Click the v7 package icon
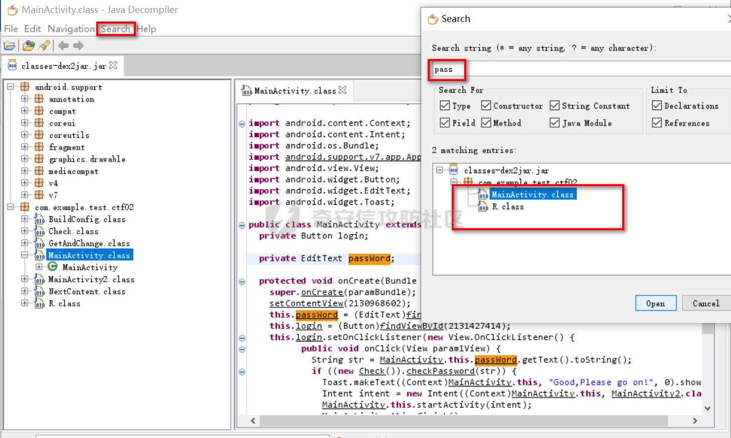 click(39, 195)
